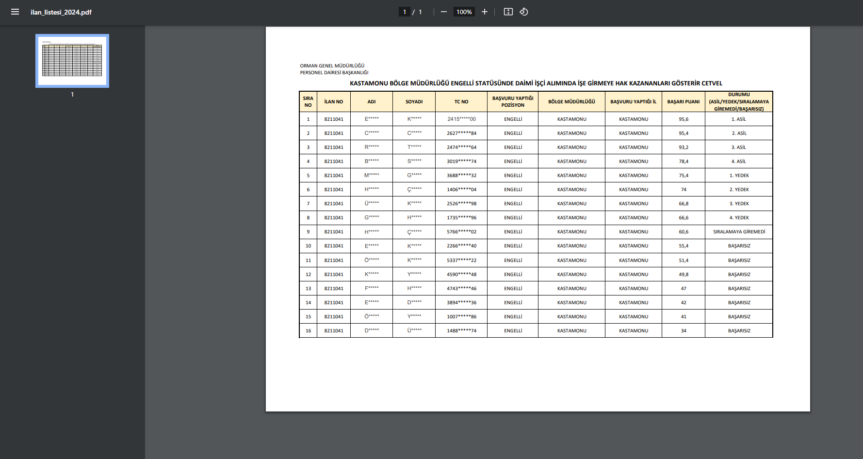This screenshot has width=863, height=459.
Task: Click the score 66,8
Action: click(684, 203)
